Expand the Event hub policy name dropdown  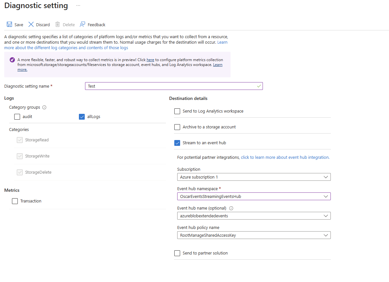(254, 235)
